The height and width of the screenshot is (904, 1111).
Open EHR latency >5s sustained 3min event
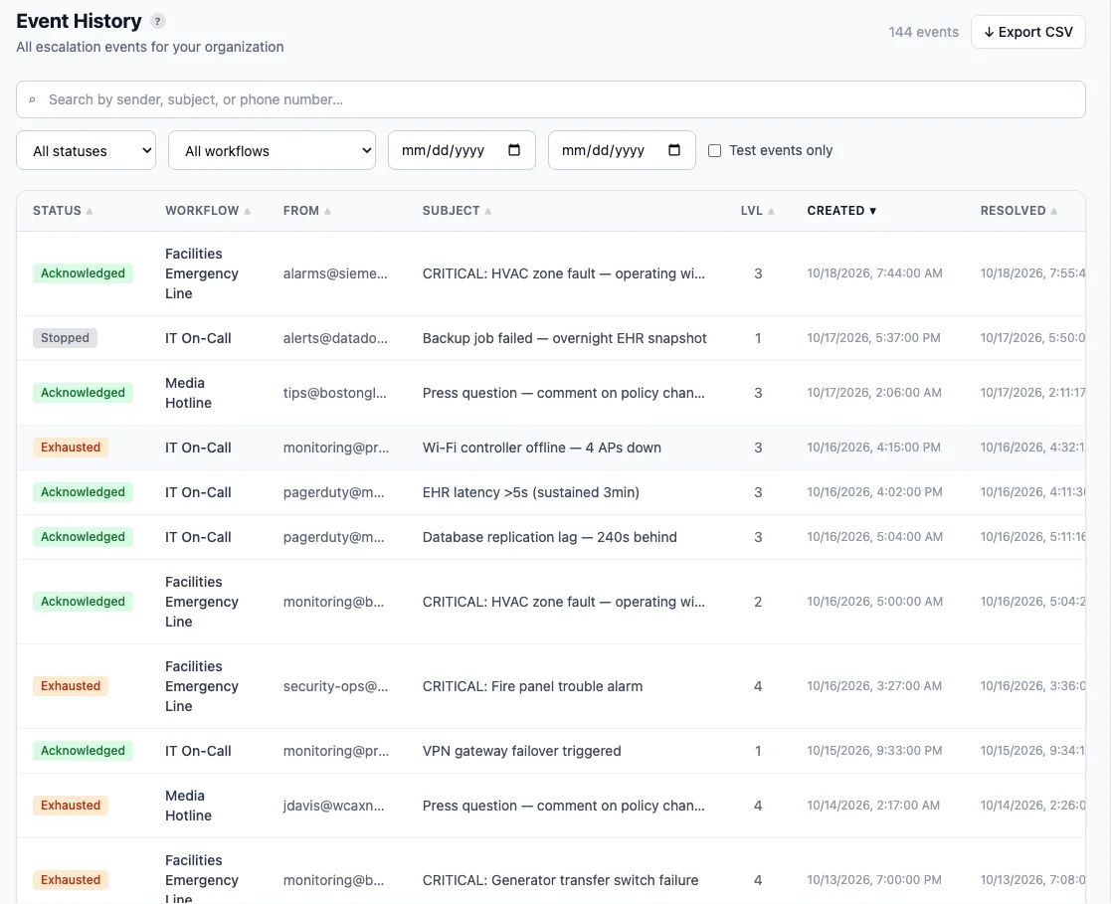coord(531,492)
